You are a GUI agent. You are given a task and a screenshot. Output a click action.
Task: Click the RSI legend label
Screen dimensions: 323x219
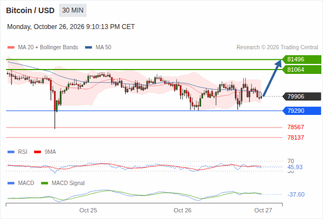coord(22,152)
